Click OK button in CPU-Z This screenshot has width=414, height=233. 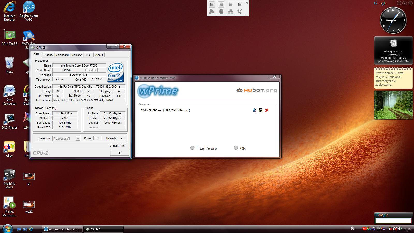pos(120,153)
